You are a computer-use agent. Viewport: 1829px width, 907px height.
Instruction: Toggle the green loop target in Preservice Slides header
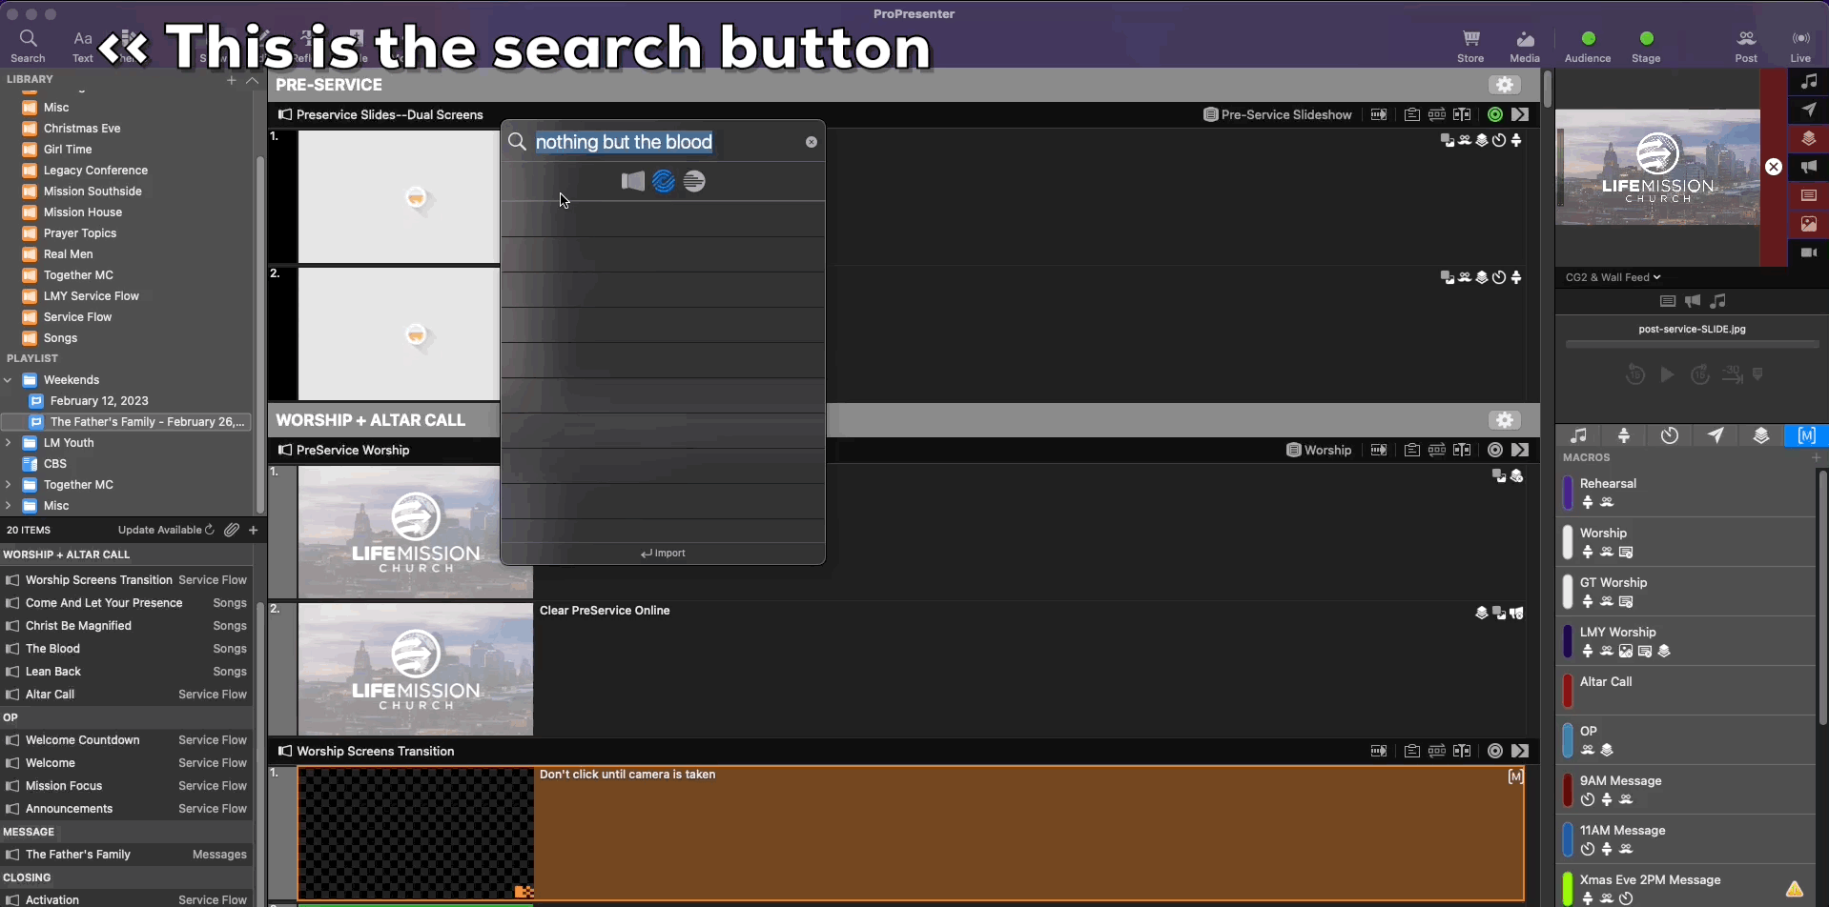pos(1495,115)
